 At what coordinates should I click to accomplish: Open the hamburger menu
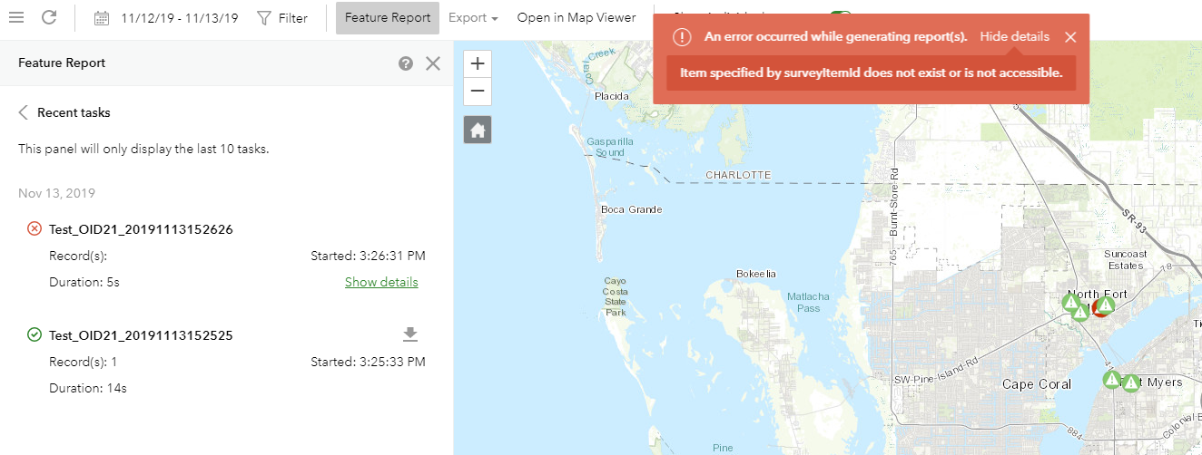click(16, 17)
